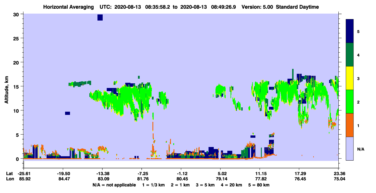Click 'Standard Daytime' text in title
The height and width of the screenshot is (193, 376).
[297, 7]
